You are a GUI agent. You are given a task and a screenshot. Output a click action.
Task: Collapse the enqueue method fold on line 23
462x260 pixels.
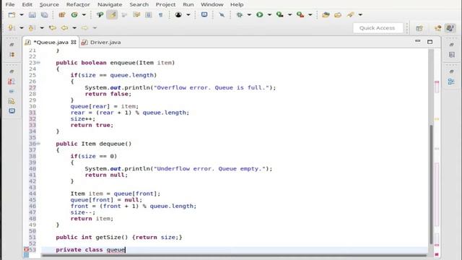pyautogui.click(x=38, y=63)
